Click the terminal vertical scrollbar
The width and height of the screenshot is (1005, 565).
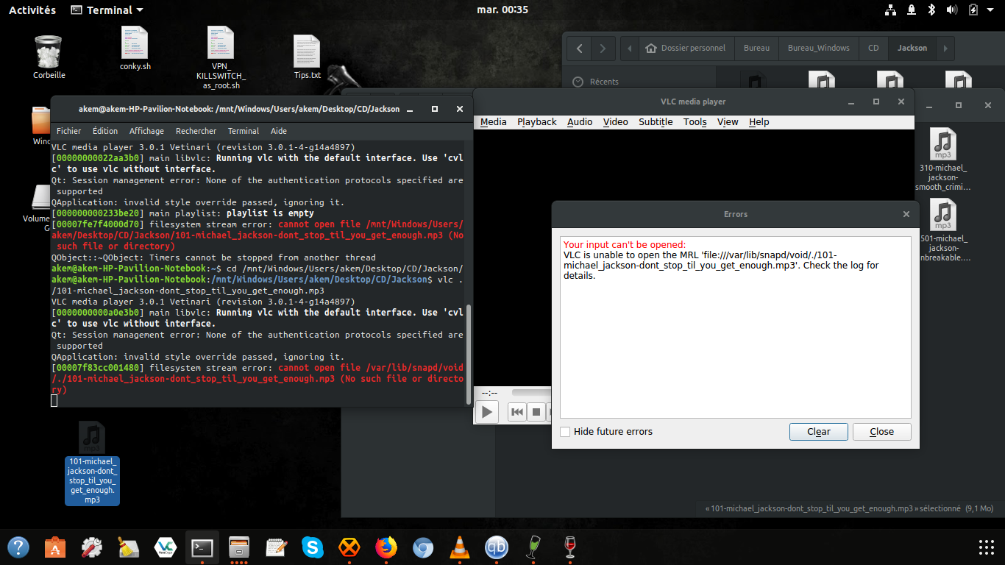pyautogui.click(x=469, y=353)
